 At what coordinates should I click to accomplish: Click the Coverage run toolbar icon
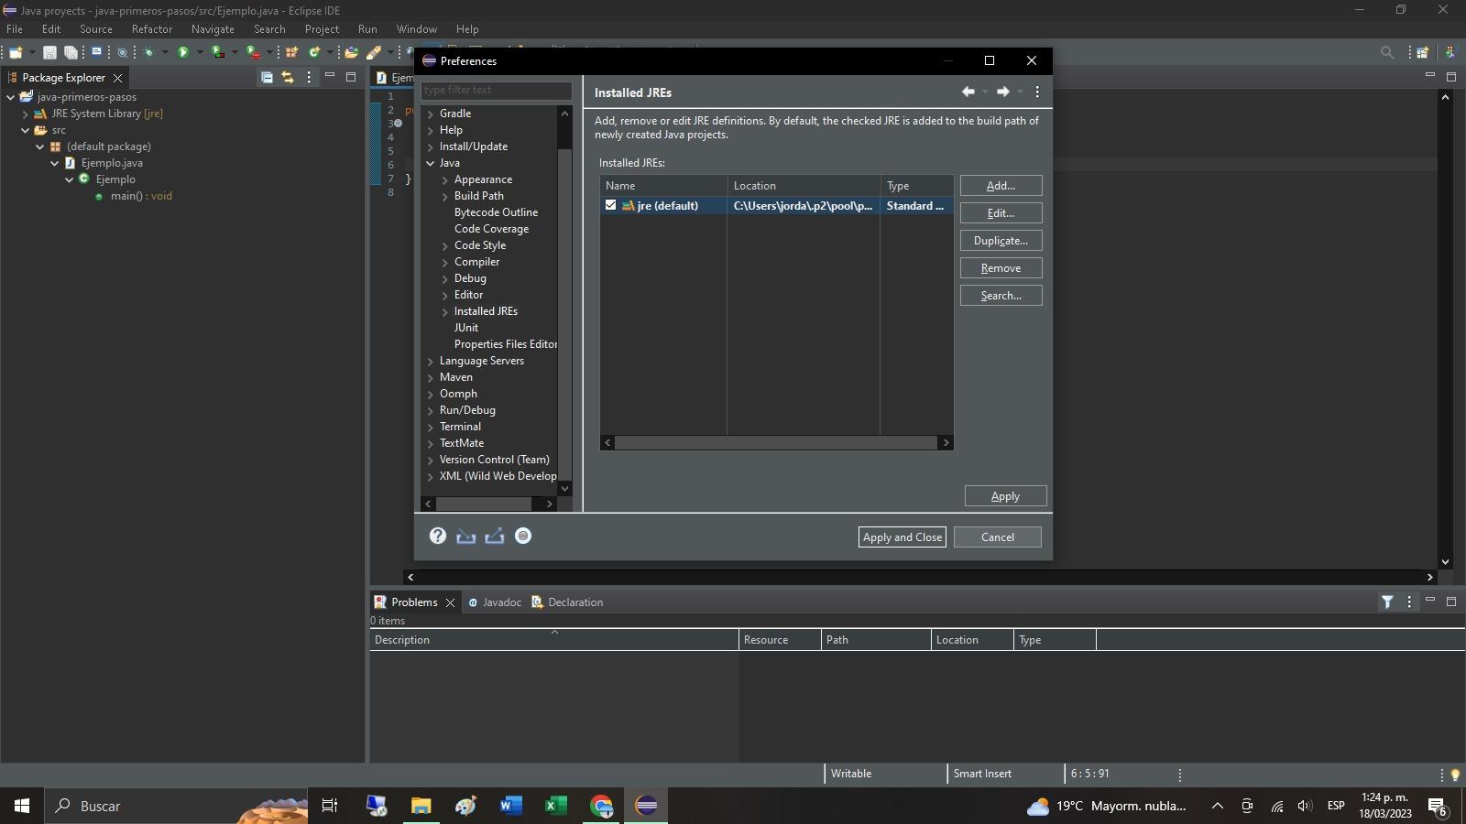tap(217, 52)
